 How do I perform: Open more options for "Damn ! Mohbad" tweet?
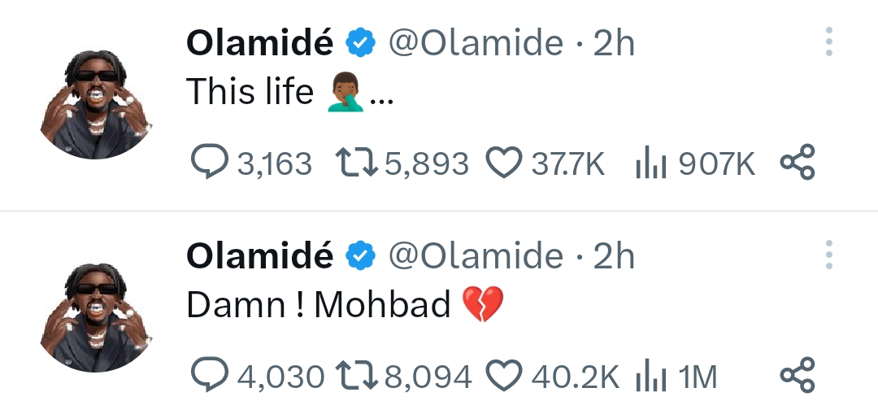coord(828,255)
